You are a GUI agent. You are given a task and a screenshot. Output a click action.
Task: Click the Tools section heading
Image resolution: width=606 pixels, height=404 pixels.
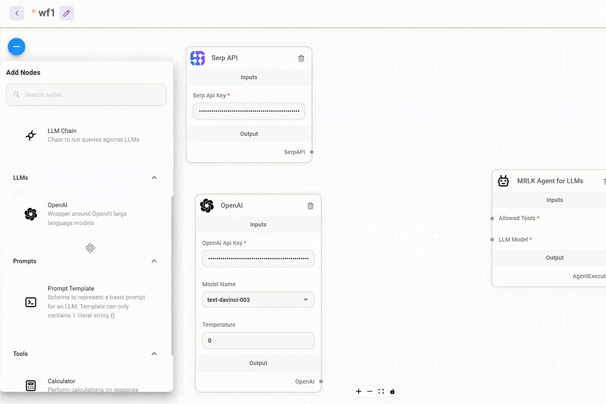tap(20, 354)
